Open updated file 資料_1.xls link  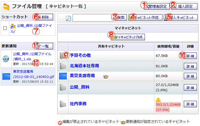point(32,56)
